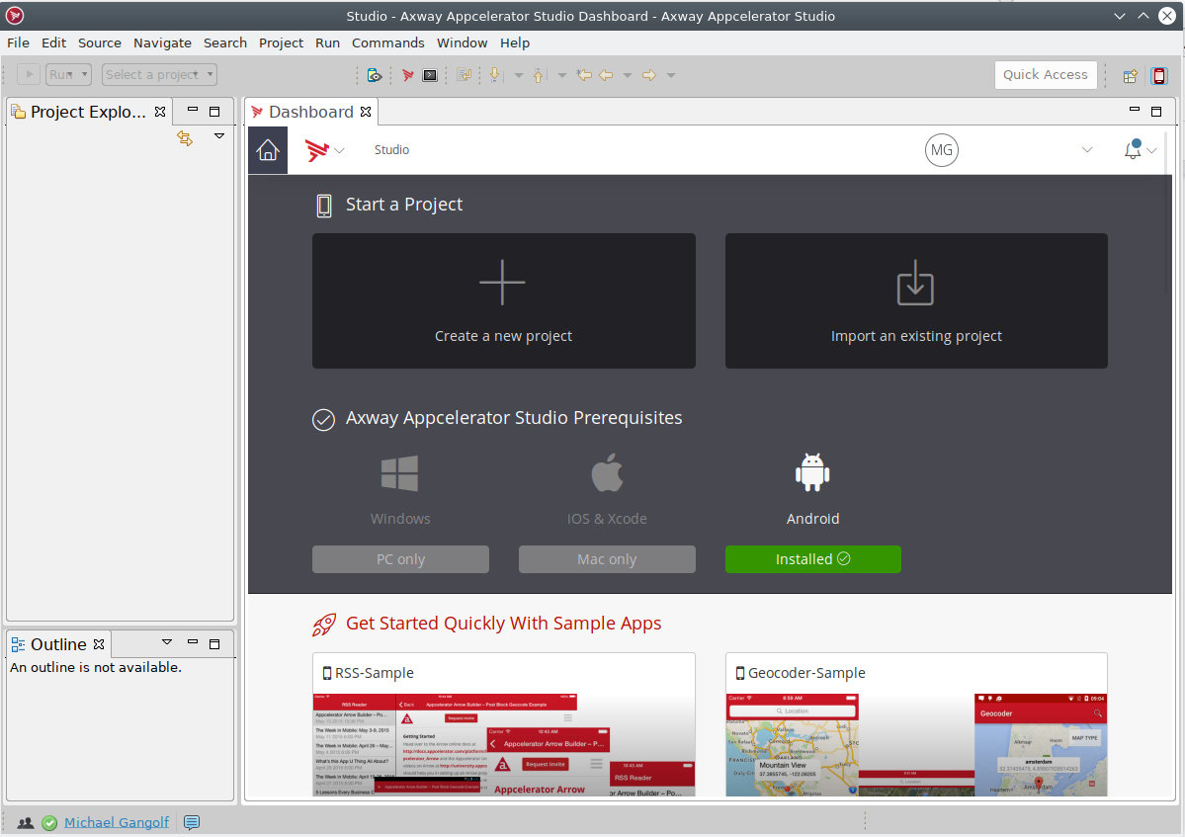This screenshot has height=837, width=1185.
Task: Click the green Installed button
Action: click(813, 559)
